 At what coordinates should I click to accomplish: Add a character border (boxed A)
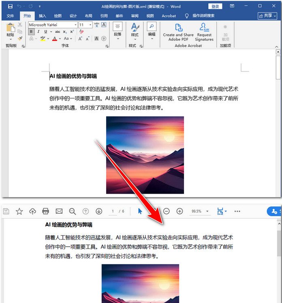click(104, 25)
